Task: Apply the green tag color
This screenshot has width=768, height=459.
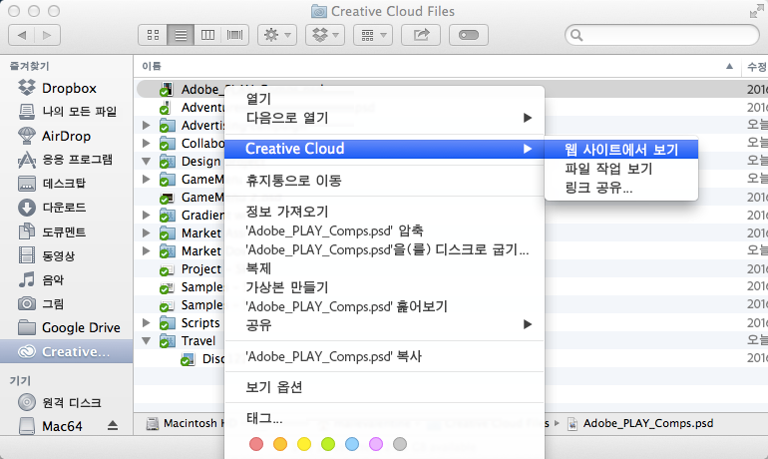Action: pyautogui.click(x=328, y=444)
